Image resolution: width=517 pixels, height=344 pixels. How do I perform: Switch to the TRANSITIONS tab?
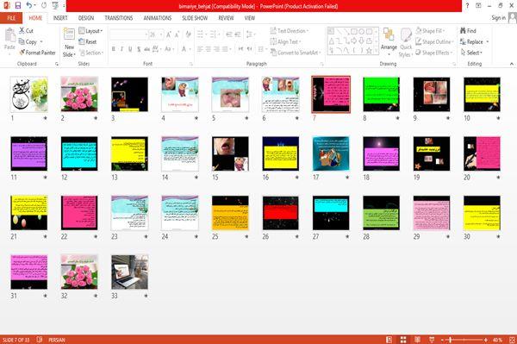click(119, 18)
